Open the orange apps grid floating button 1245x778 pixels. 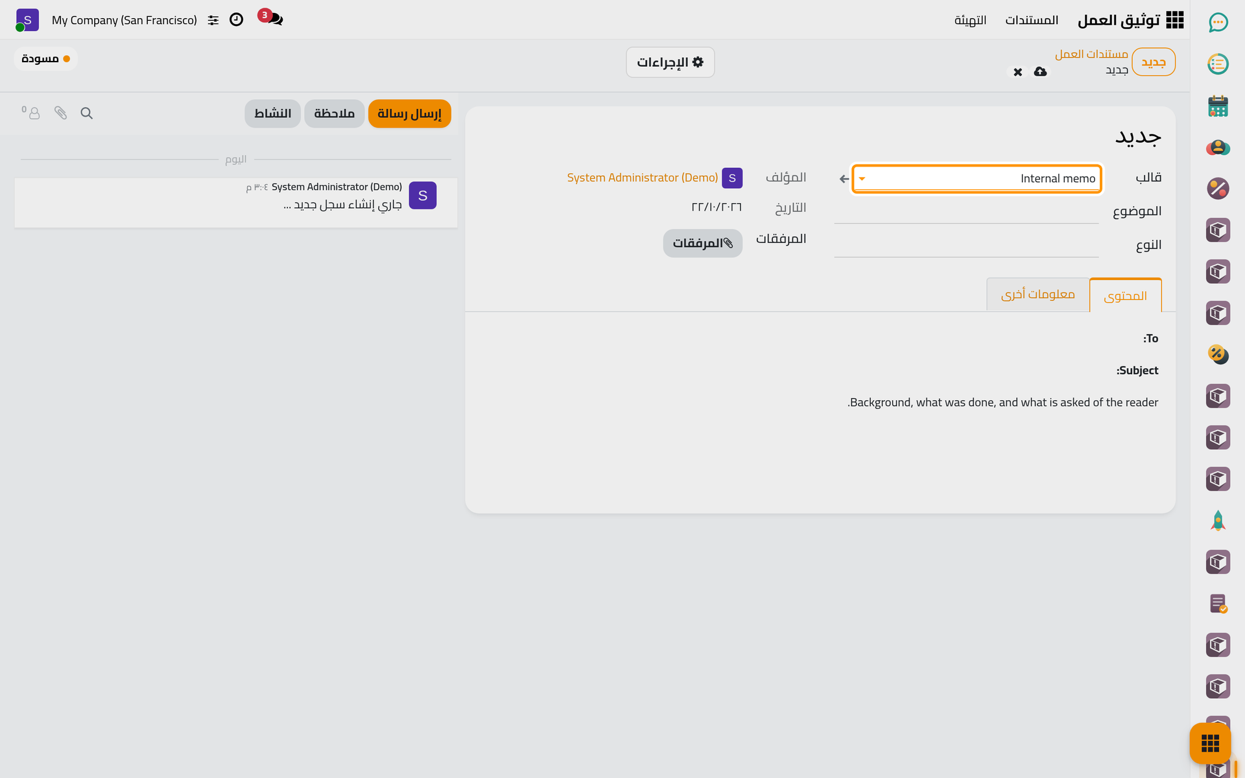[x=1210, y=743]
